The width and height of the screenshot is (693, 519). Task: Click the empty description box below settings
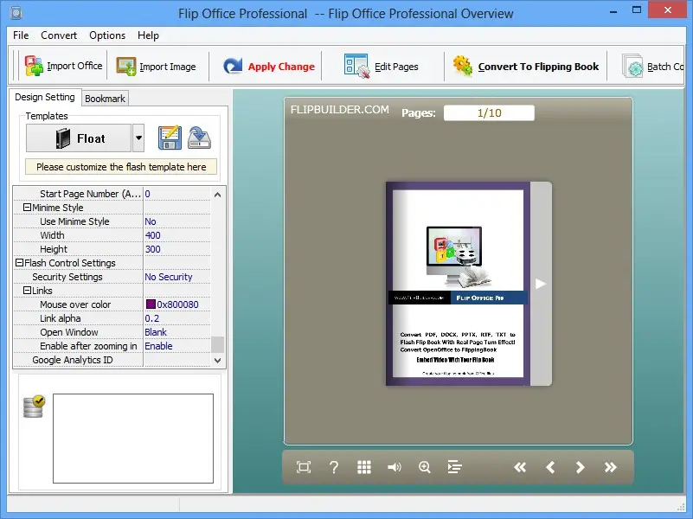pyautogui.click(x=133, y=439)
